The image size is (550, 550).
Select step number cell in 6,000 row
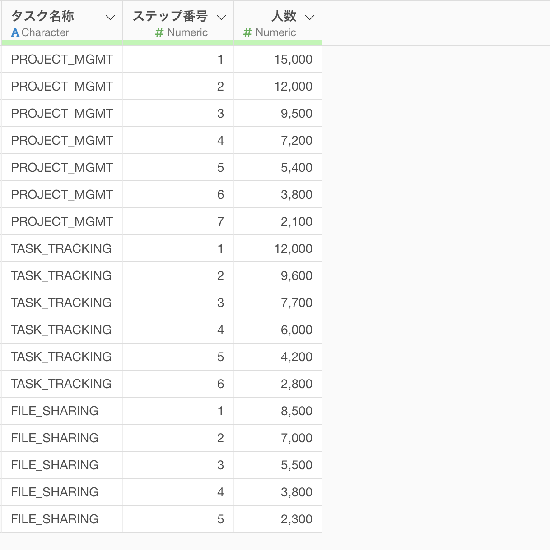pyautogui.click(x=178, y=330)
